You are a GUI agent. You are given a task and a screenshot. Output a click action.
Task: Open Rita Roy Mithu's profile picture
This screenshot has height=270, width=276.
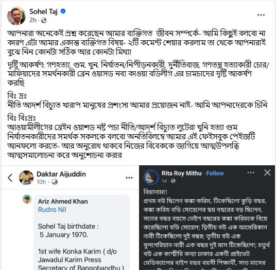151,177
